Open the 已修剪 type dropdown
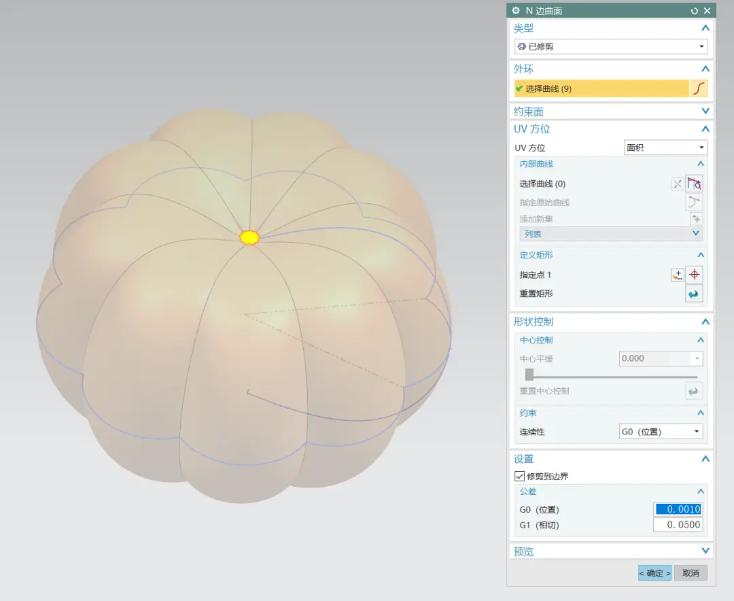Viewport: 734px width, 601px height. pyautogui.click(x=611, y=46)
